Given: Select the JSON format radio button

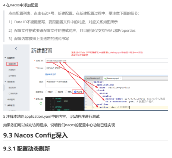Looking at the screenshot, I should tap(56, 92).
